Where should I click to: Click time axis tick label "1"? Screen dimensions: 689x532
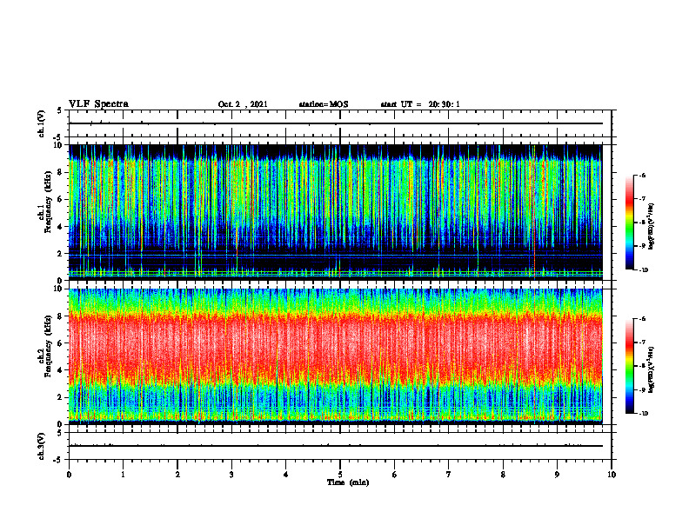(x=123, y=475)
